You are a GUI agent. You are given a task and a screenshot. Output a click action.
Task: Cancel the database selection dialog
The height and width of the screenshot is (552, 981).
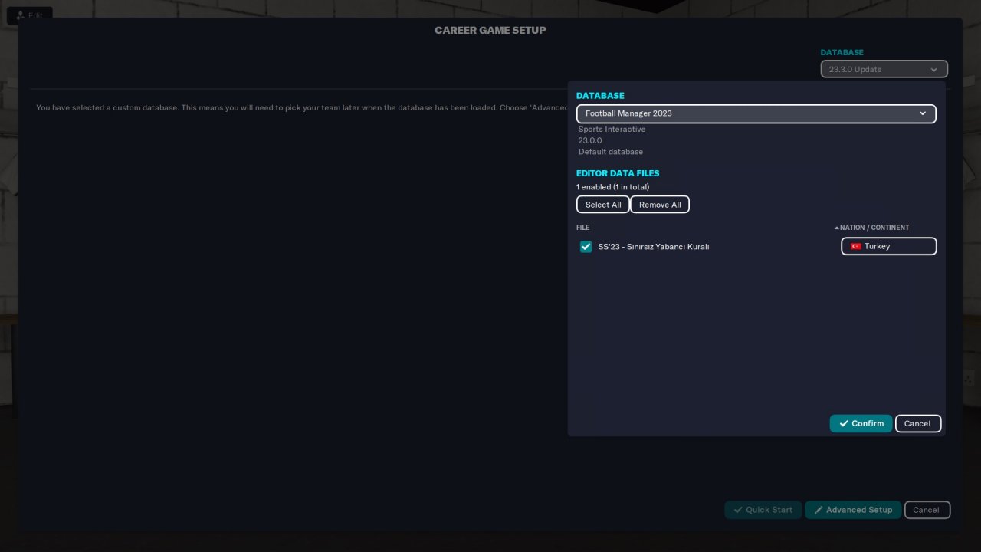tap(917, 423)
